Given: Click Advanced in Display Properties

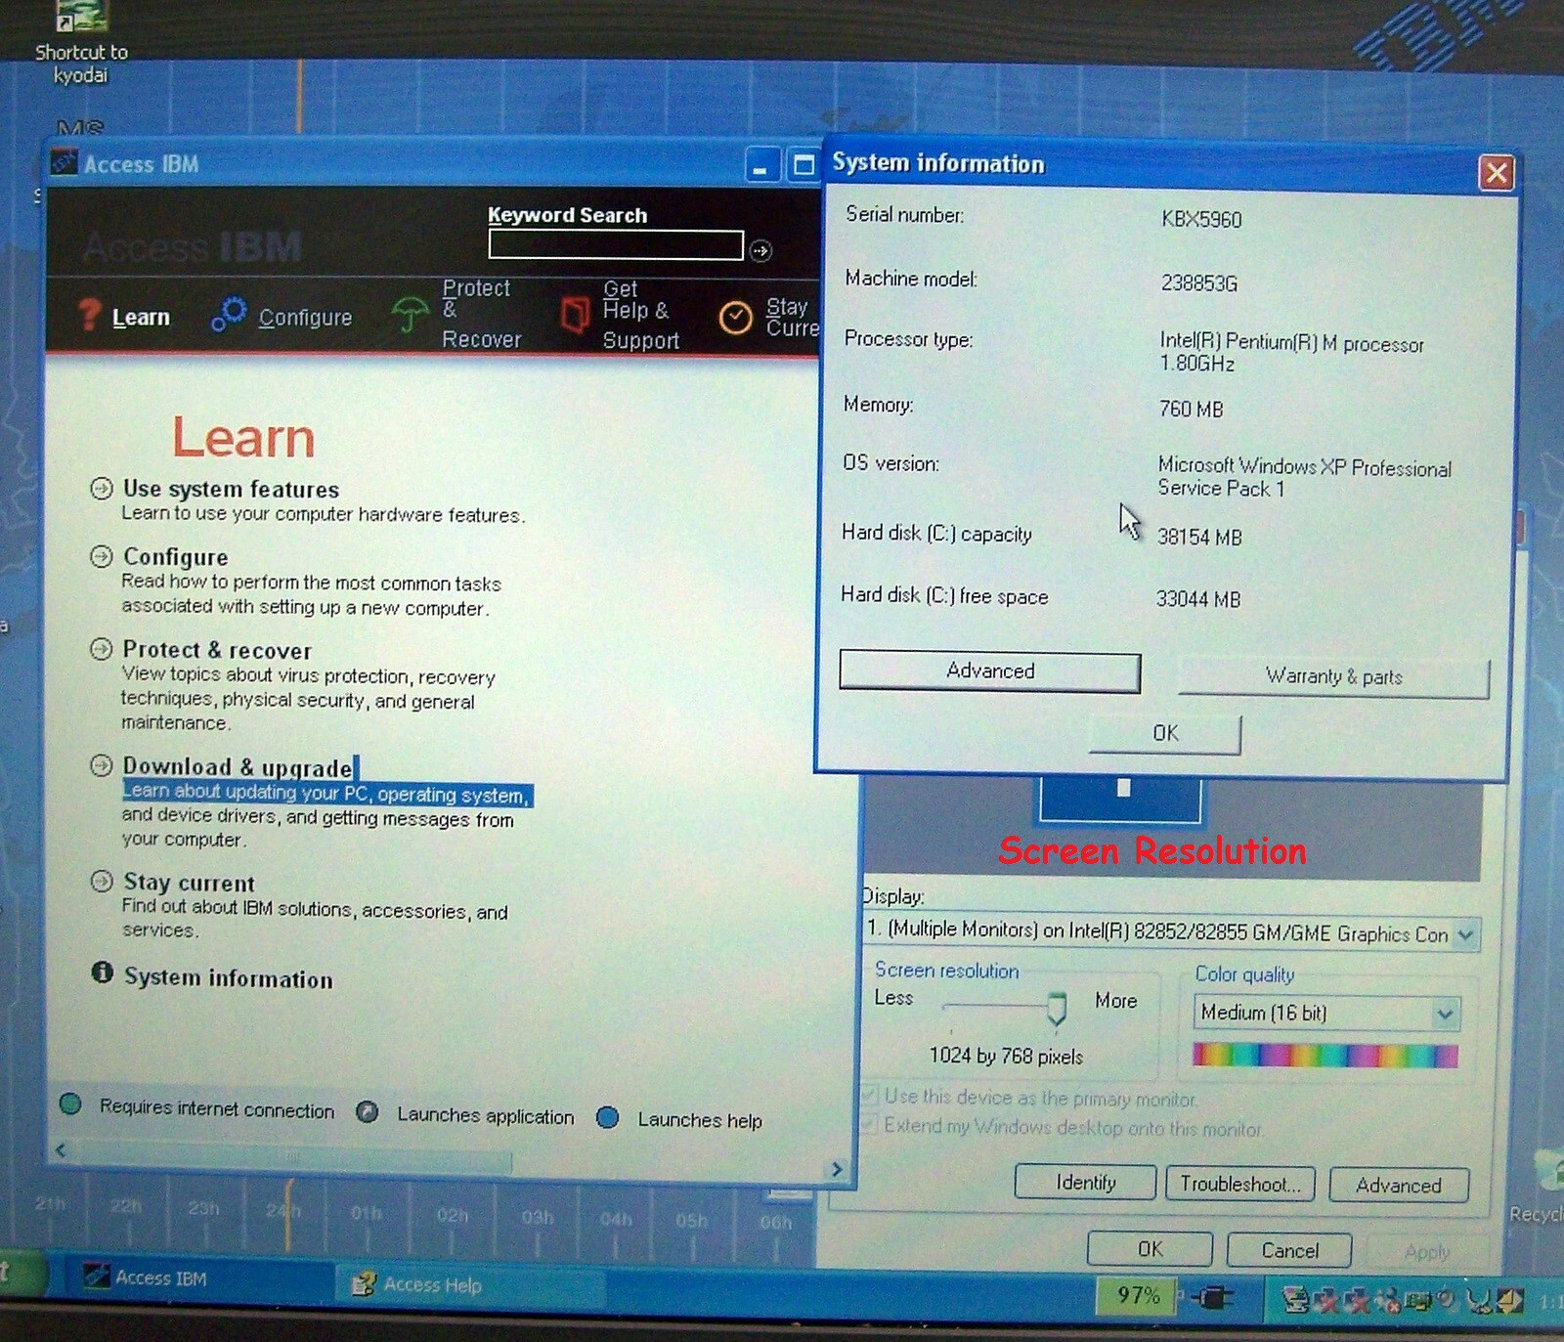Looking at the screenshot, I should click(1398, 1186).
